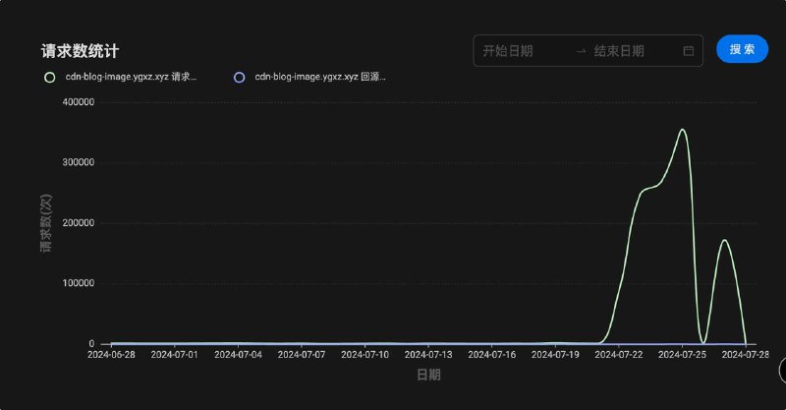Click the green circle legend marker
This screenshot has height=410, width=786.
[x=50, y=77]
